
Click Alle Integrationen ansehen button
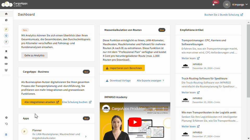coord(42,102)
